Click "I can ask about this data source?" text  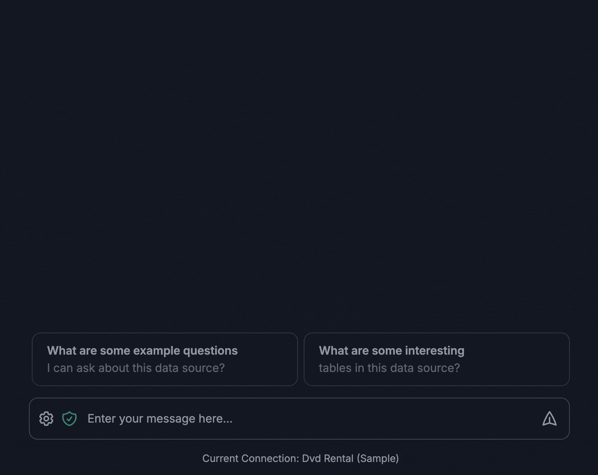click(136, 368)
